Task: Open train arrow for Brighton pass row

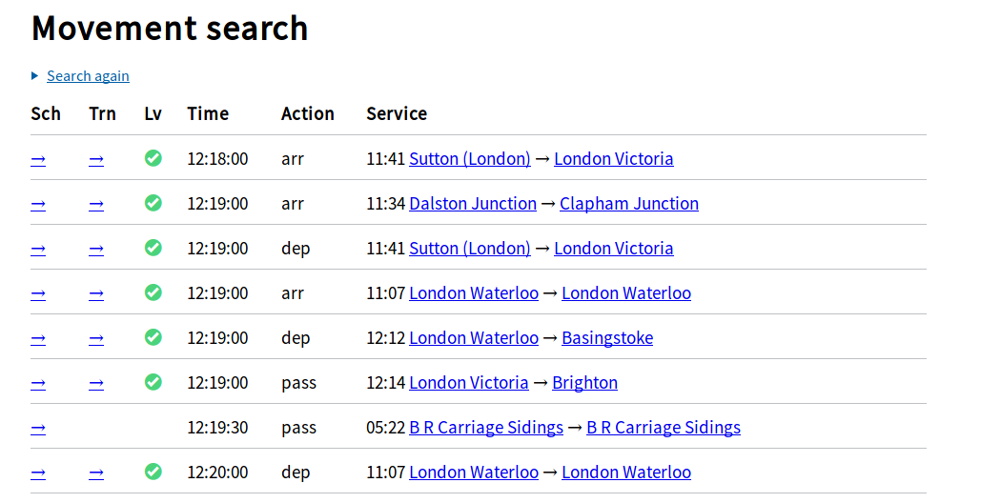Action: (x=96, y=384)
